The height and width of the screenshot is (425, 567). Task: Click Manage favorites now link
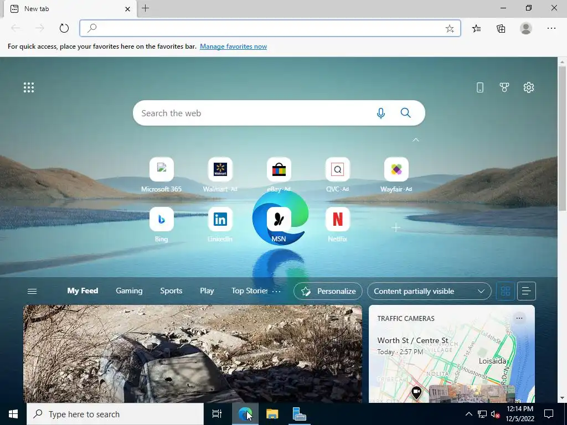(x=233, y=46)
